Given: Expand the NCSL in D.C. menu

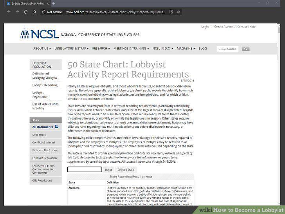Looking at the screenshot, I should click(163, 49).
